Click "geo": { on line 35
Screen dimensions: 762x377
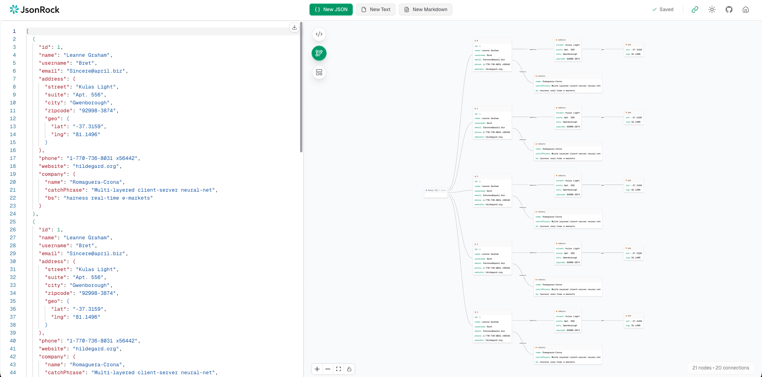click(57, 301)
